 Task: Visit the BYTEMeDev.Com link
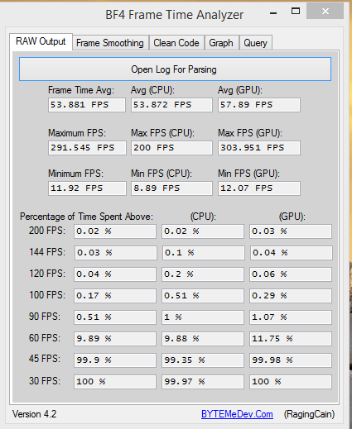click(x=237, y=414)
